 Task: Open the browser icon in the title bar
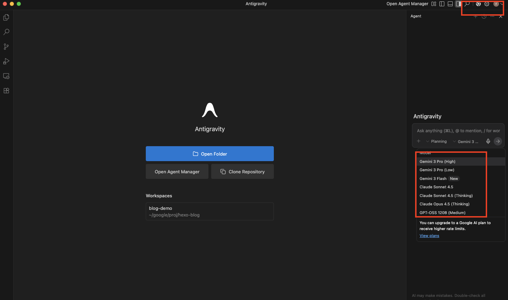(x=478, y=4)
